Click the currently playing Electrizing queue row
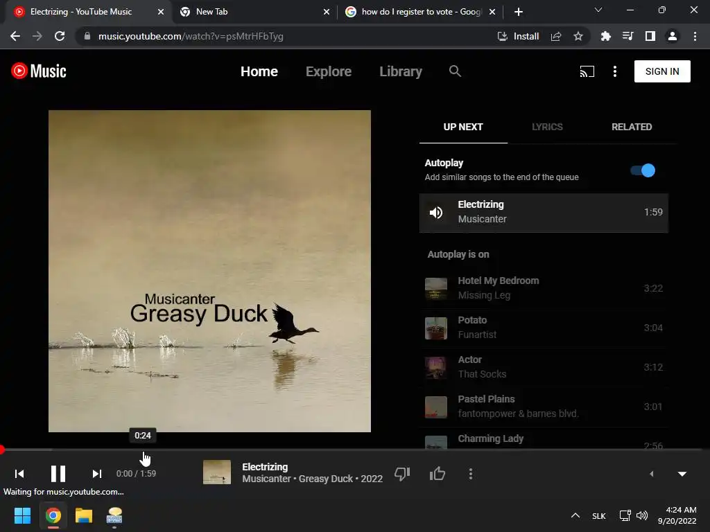710x532 pixels. tap(544, 213)
